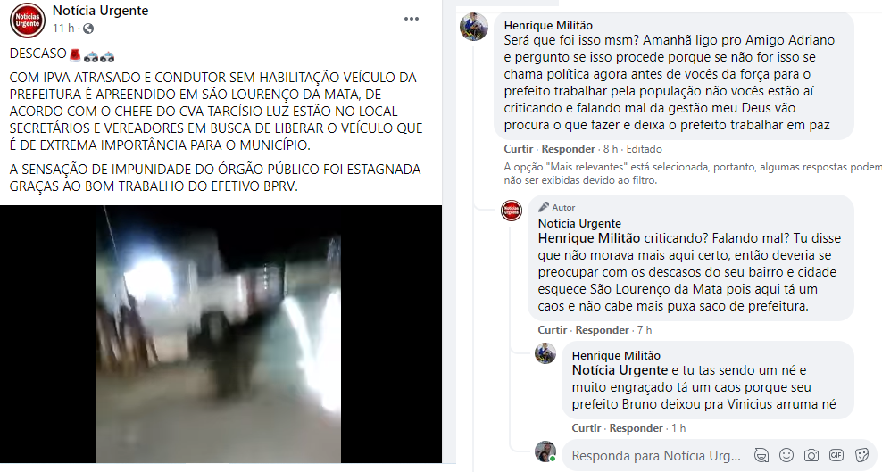882x472 pixels.
Task: Click the 11 h post timestamp
Action: 63,28
